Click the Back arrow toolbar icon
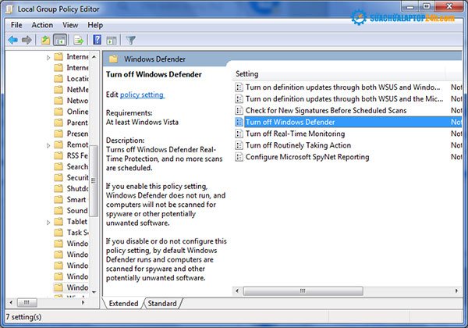The width and height of the screenshot is (468, 328). [12, 40]
